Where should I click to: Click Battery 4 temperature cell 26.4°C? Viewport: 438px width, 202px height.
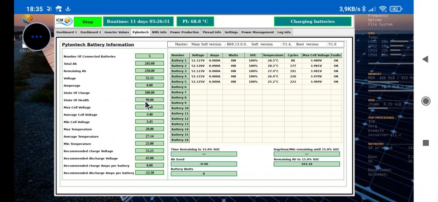coord(273,77)
